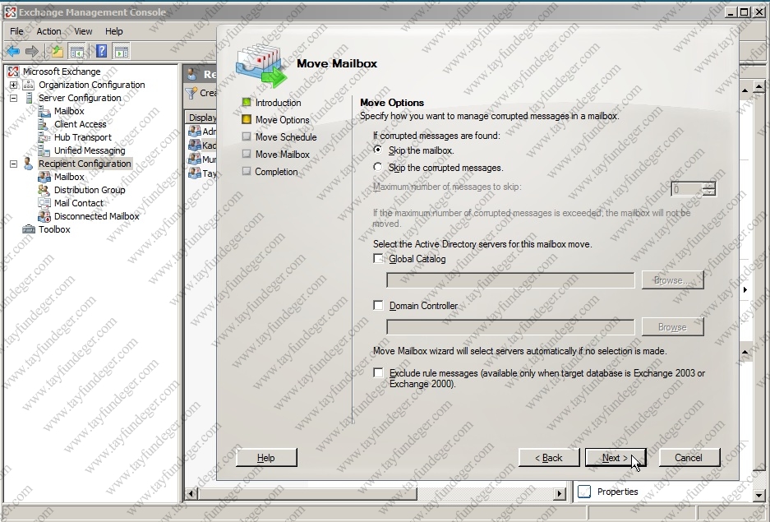Click the Global Catalog server text field
This screenshot has height=522, width=770.
tap(510, 280)
